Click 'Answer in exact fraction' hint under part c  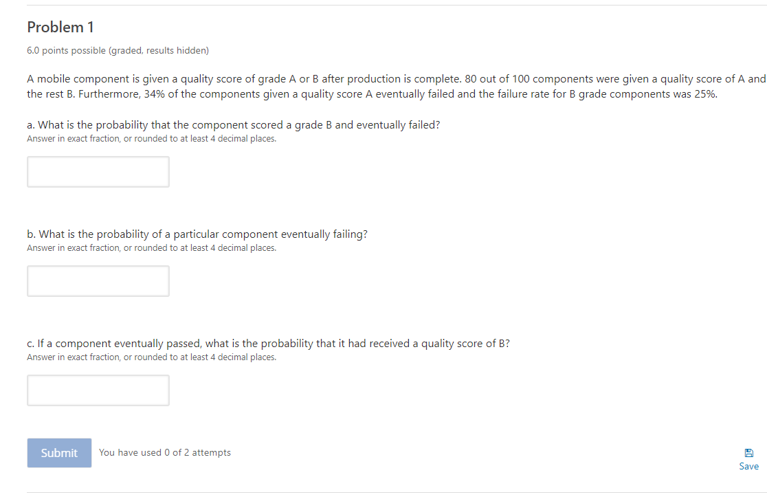click(151, 357)
